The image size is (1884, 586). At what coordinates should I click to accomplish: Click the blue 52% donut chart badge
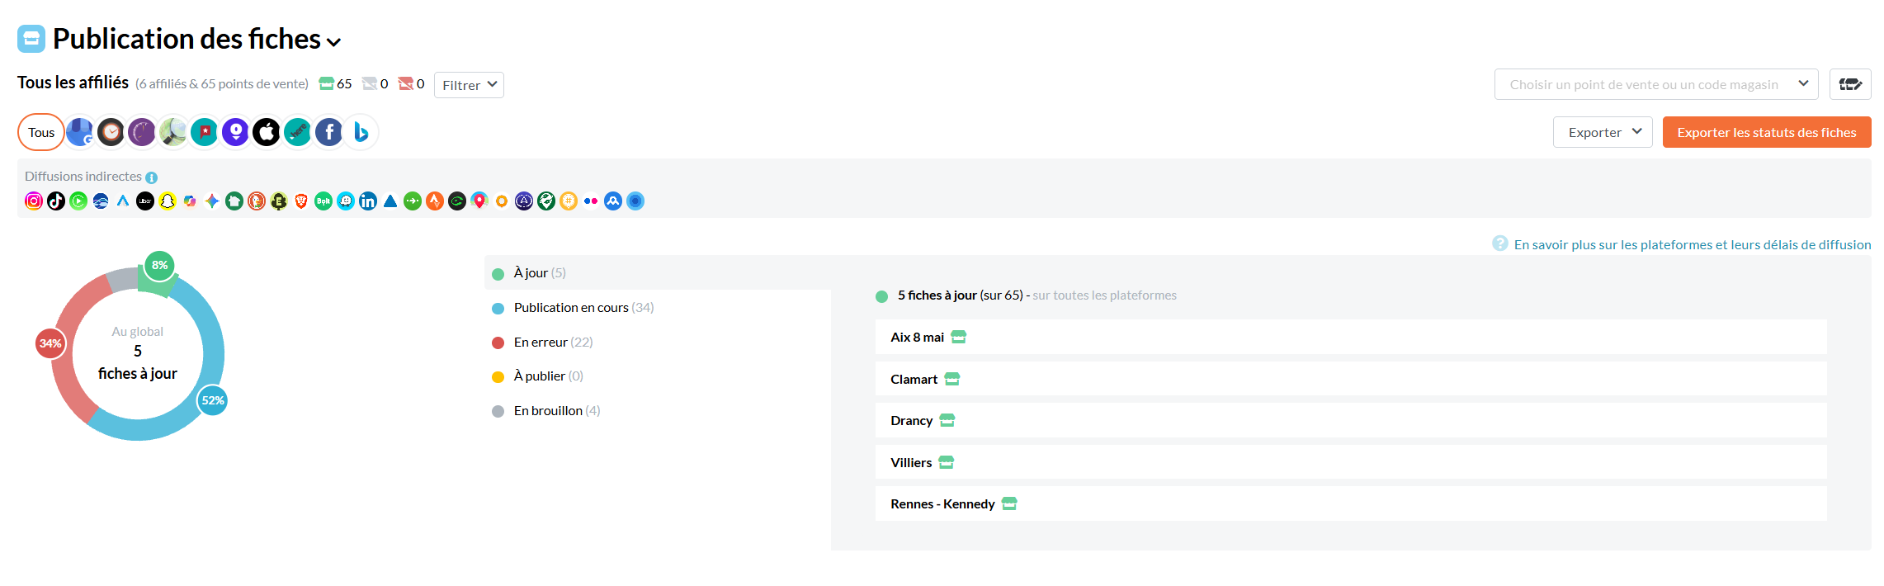pos(213,400)
